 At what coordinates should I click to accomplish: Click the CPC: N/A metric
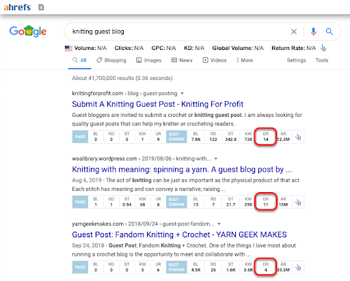pos(163,48)
